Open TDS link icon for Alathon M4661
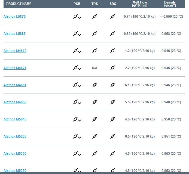The width and height of the screenshot is (189, 174). (x=95, y=85)
